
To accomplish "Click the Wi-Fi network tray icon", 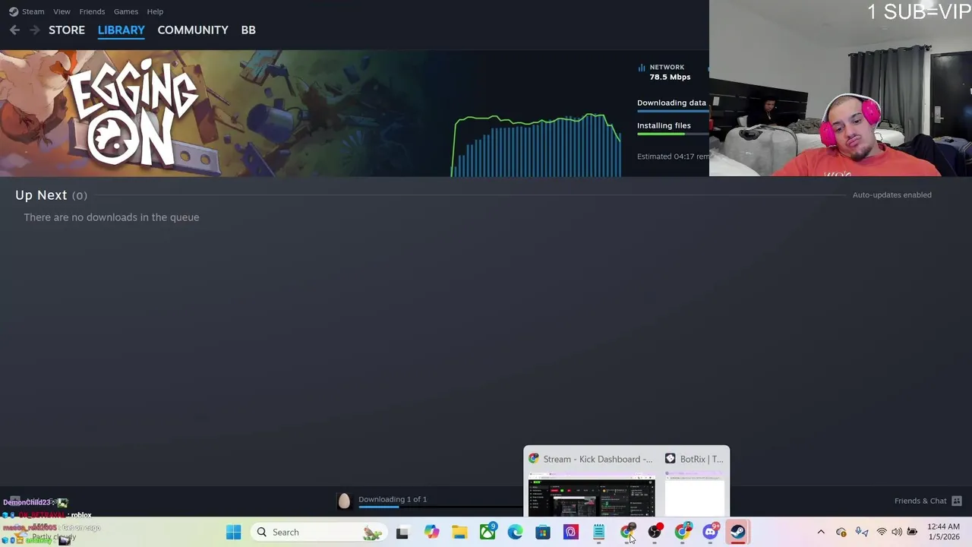I will [882, 532].
